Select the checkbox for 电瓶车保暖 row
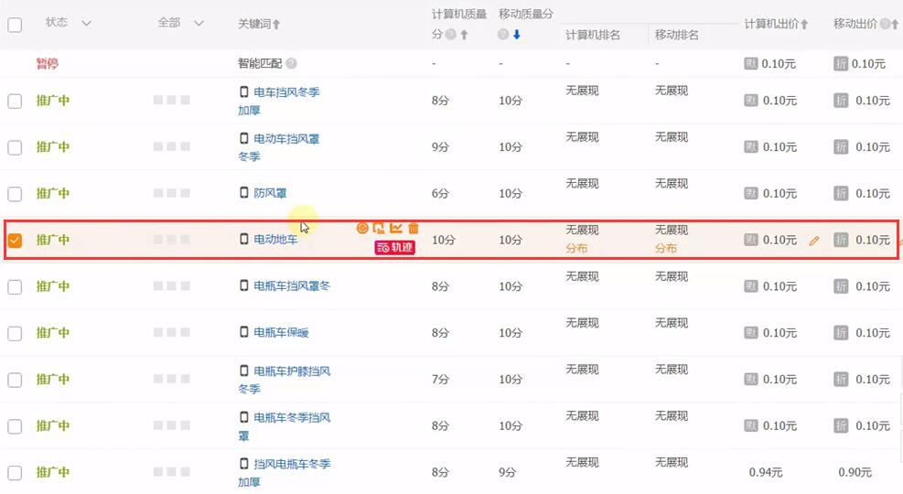 [x=15, y=333]
